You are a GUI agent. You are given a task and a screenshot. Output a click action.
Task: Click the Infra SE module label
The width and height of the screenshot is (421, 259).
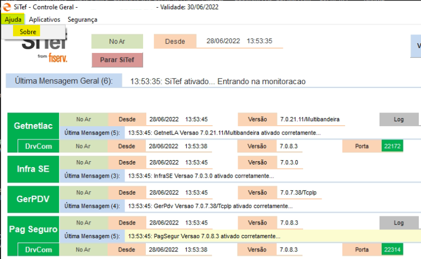33,169
